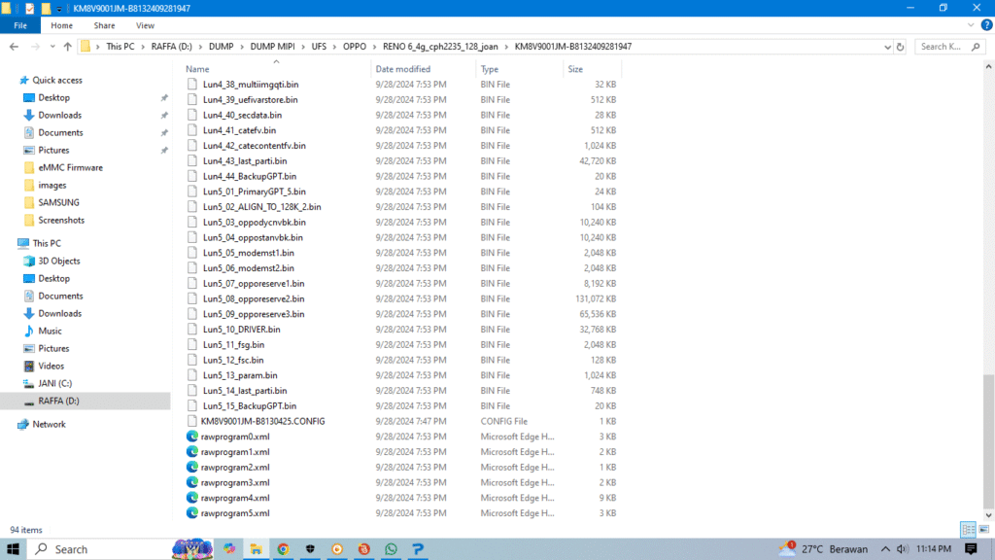Open 3D Objects in navigation pane

click(x=59, y=261)
